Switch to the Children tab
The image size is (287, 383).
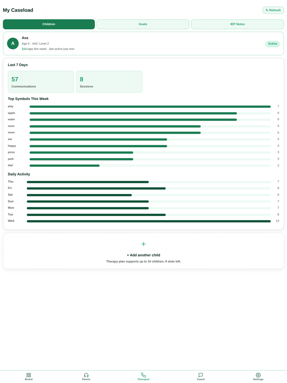point(49,24)
